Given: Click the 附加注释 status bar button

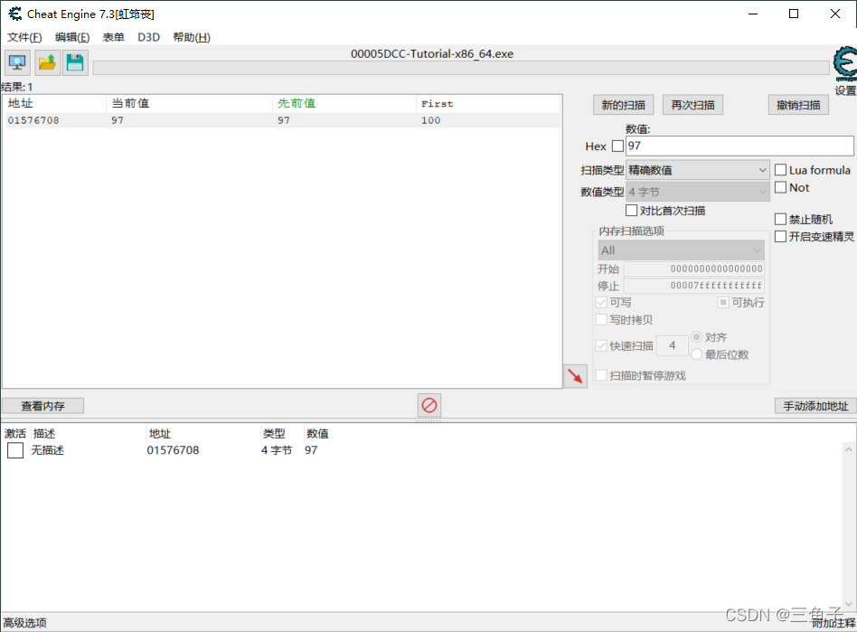Looking at the screenshot, I should coord(833,623).
